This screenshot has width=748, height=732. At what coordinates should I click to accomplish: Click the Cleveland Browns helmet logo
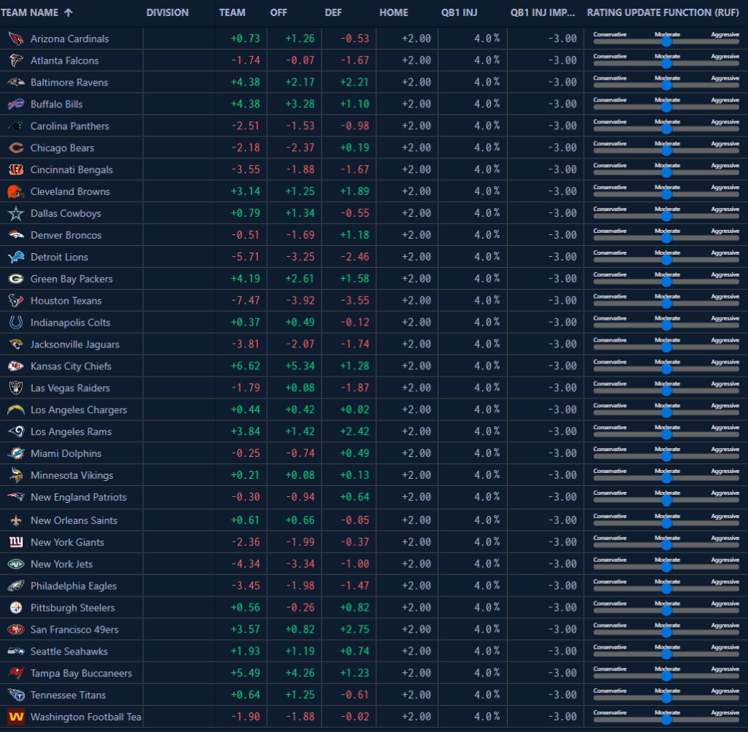pos(16,192)
